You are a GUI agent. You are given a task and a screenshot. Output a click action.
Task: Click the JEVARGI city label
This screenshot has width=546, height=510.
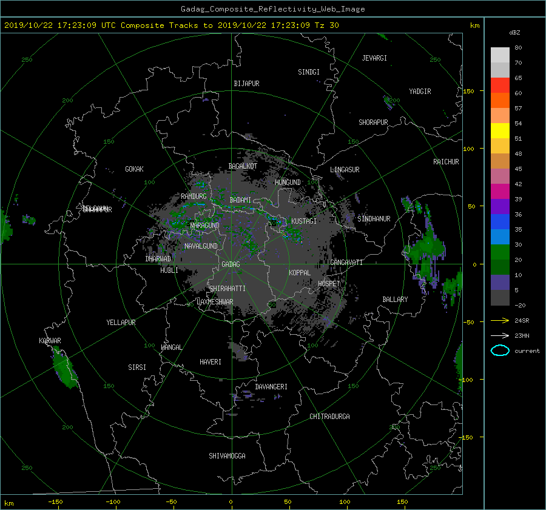374,58
